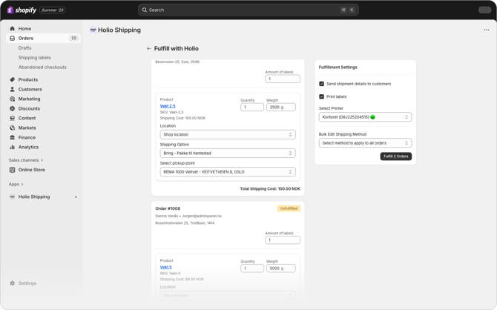Click the Discounts icon in sidebar
Screen dimensions: 497x310
point(13,108)
